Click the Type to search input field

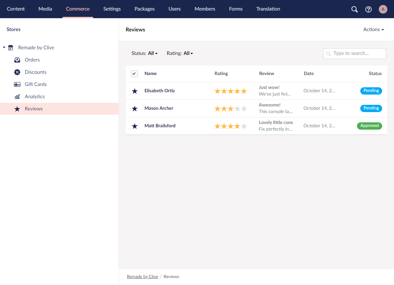click(357, 53)
